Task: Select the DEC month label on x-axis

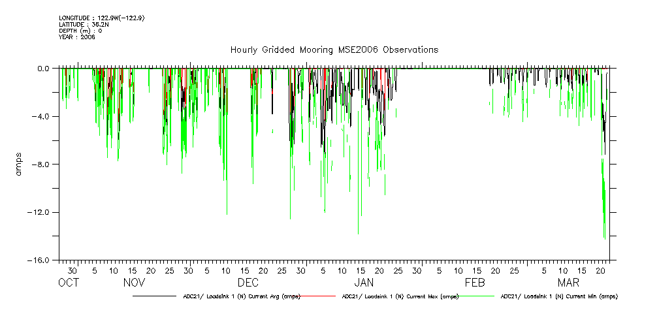Action: [248, 283]
